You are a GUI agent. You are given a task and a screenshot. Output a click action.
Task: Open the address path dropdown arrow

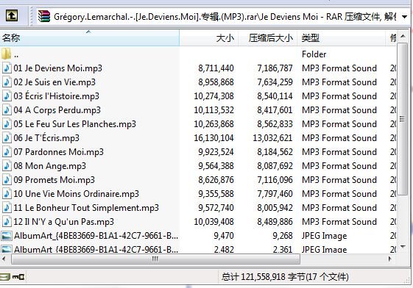pyautogui.click(x=404, y=17)
